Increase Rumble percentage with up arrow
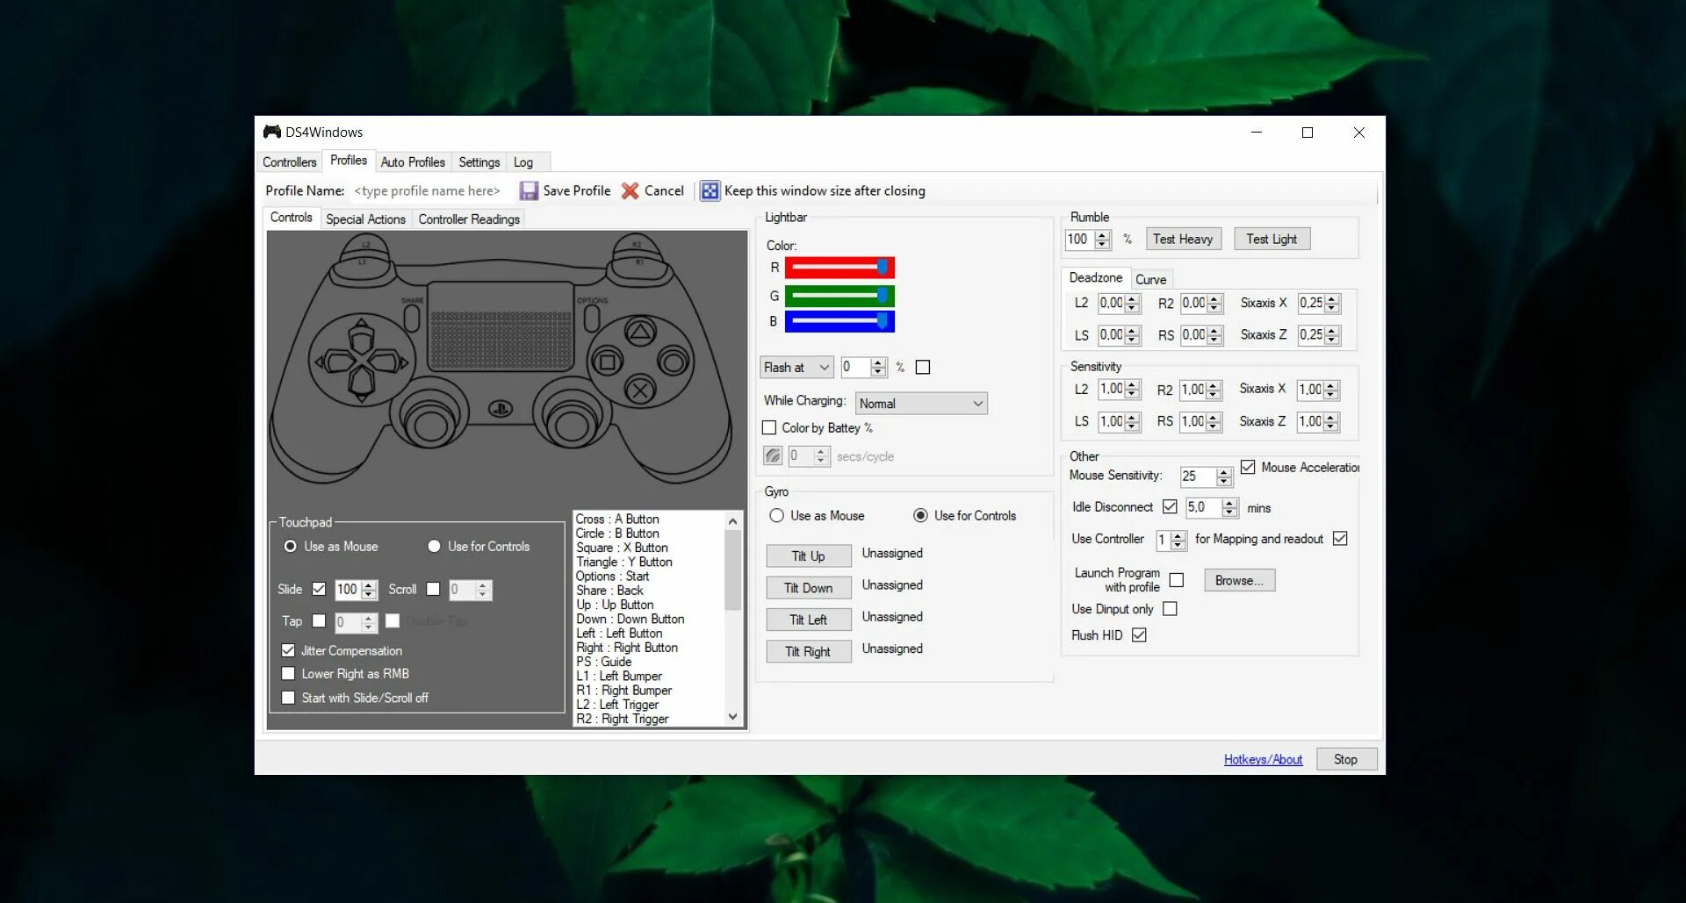This screenshot has height=903, width=1686. (1103, 234)
